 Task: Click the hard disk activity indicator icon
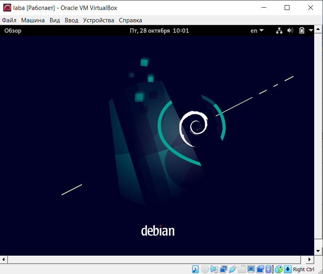pos(195,269)
